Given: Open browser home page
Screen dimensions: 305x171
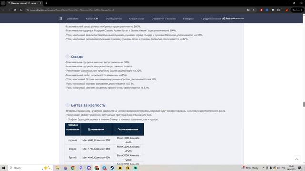Looking at the screenshot, I should coord(20,10).
